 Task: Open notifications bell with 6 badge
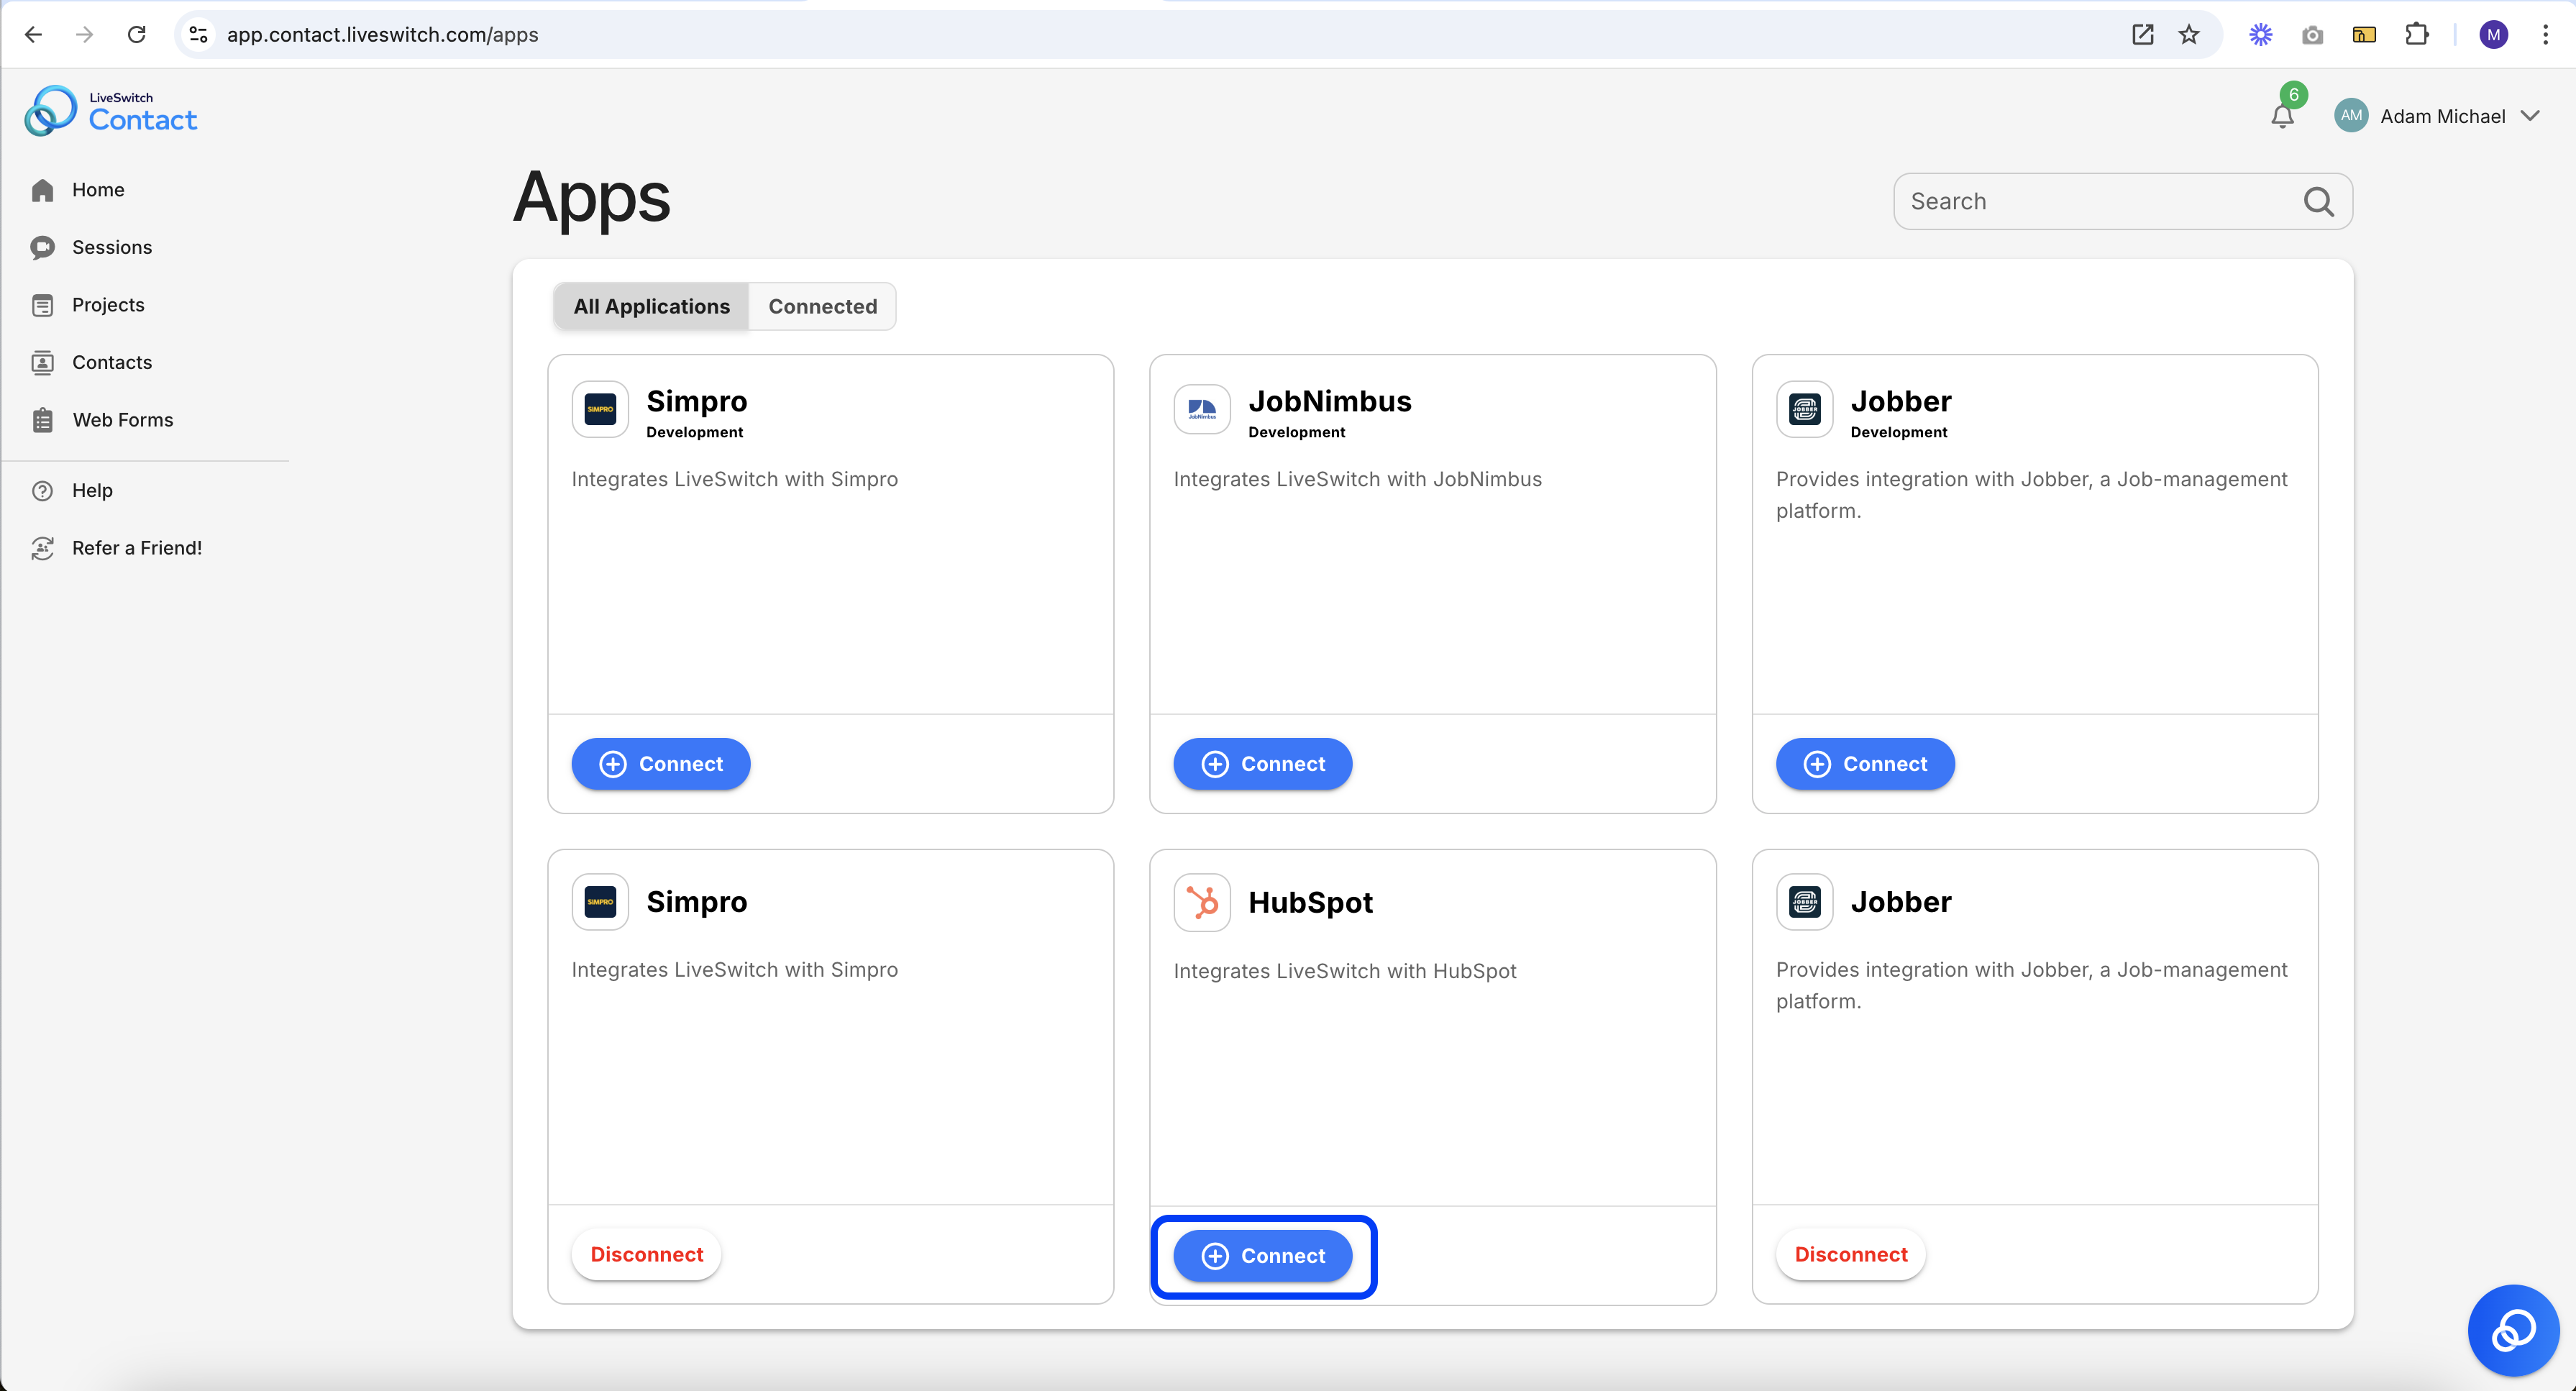coord(2282,114)
